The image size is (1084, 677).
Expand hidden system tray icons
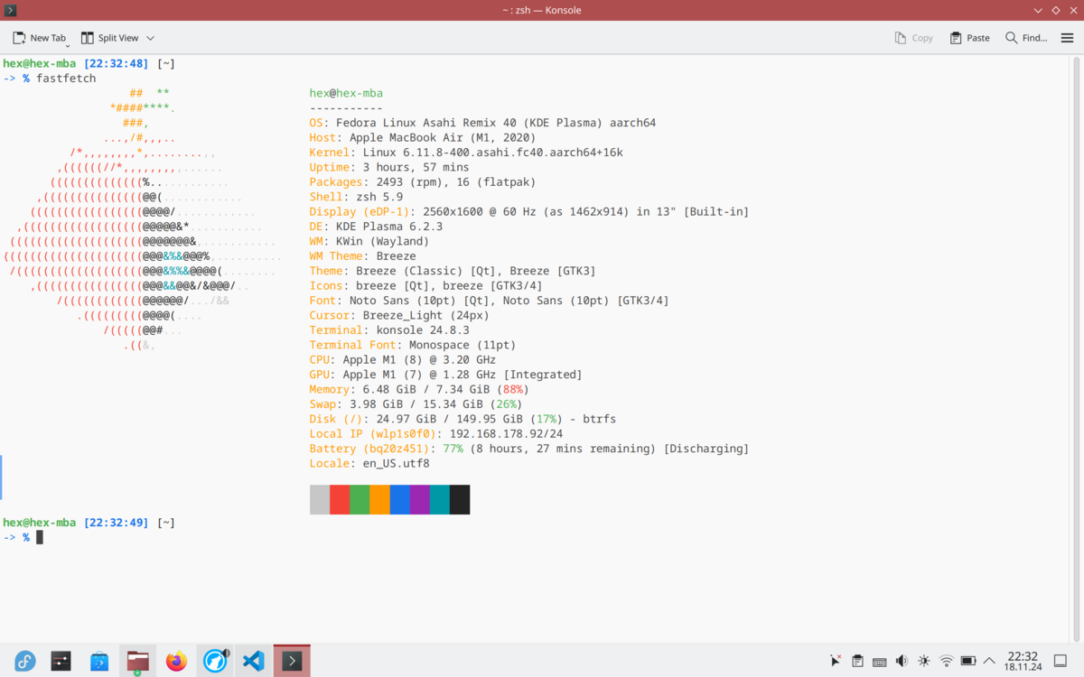[x=988, y=661]
